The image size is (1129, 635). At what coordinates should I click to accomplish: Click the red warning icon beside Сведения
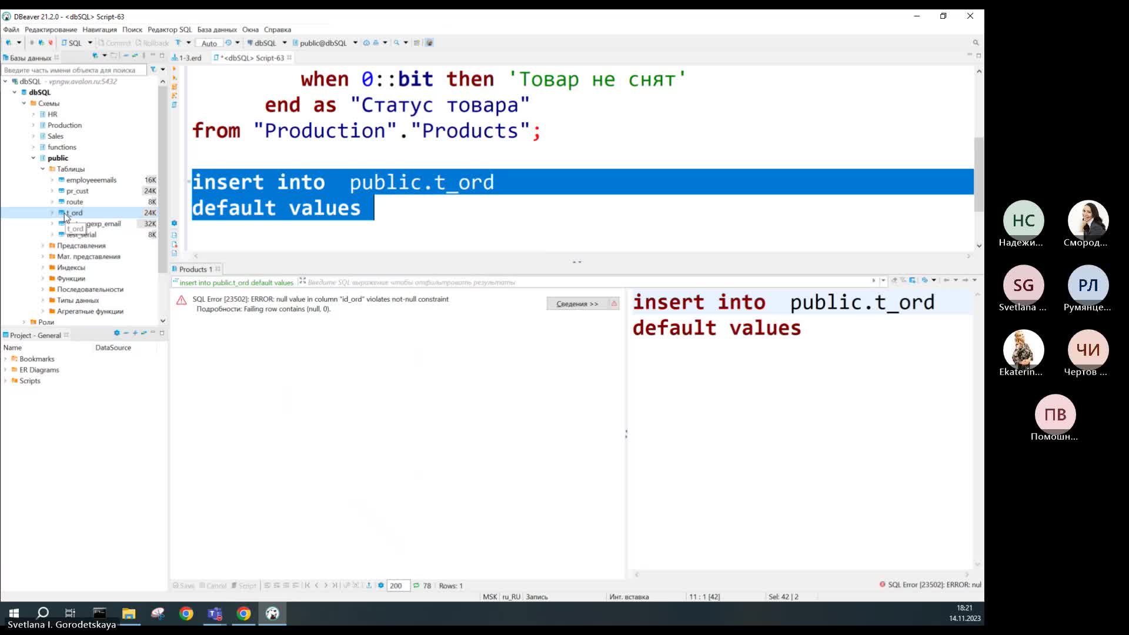[x=614, y=303]
